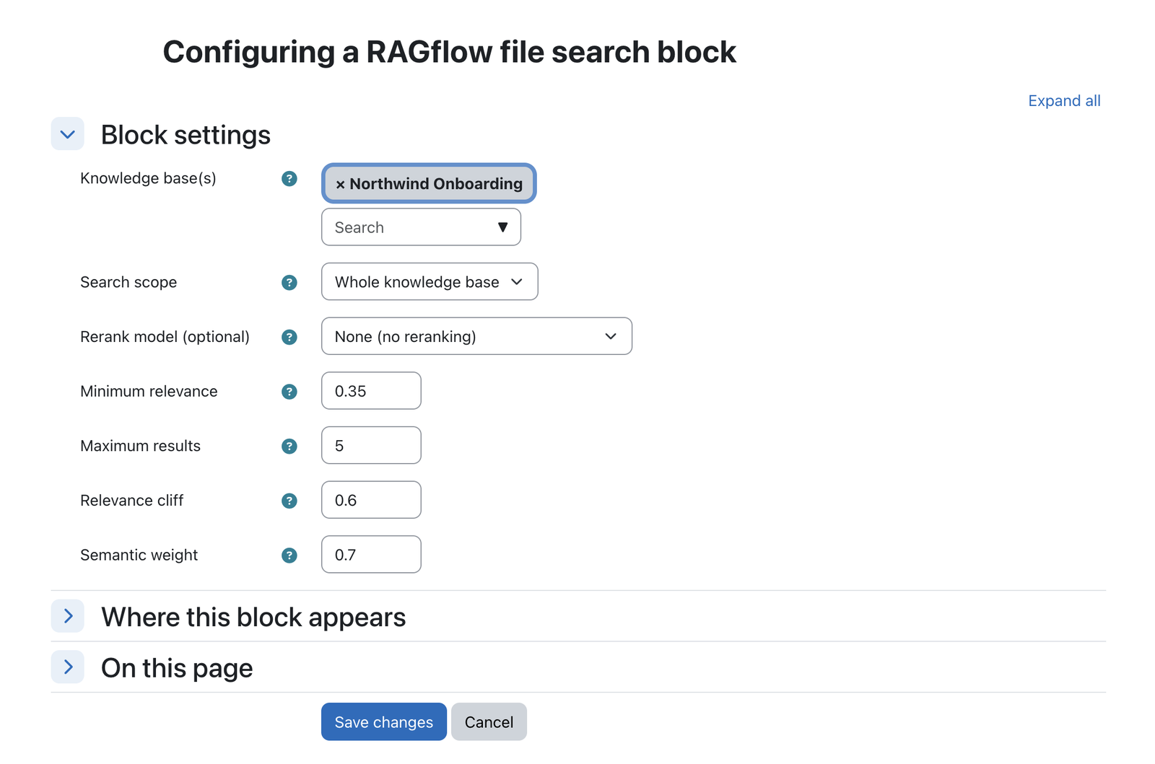Click the Maximum results input

pos(371,446)
